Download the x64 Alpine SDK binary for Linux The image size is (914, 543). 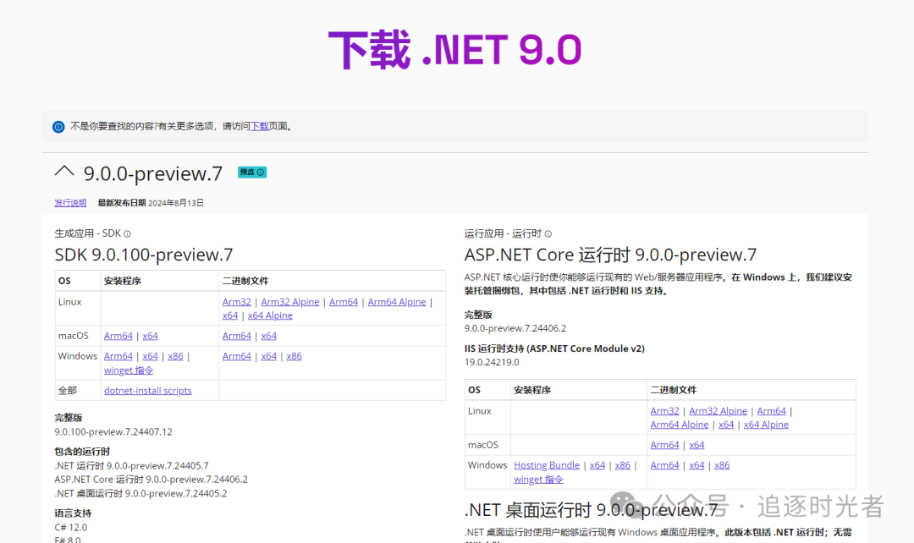pos(270,315)
